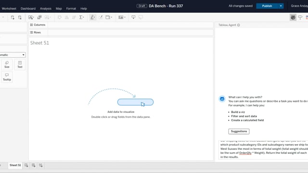Image resolution: width=308 pixels, height=173 pixels.
Task: Click the Tooltip mark card
Action: [7, 77]
